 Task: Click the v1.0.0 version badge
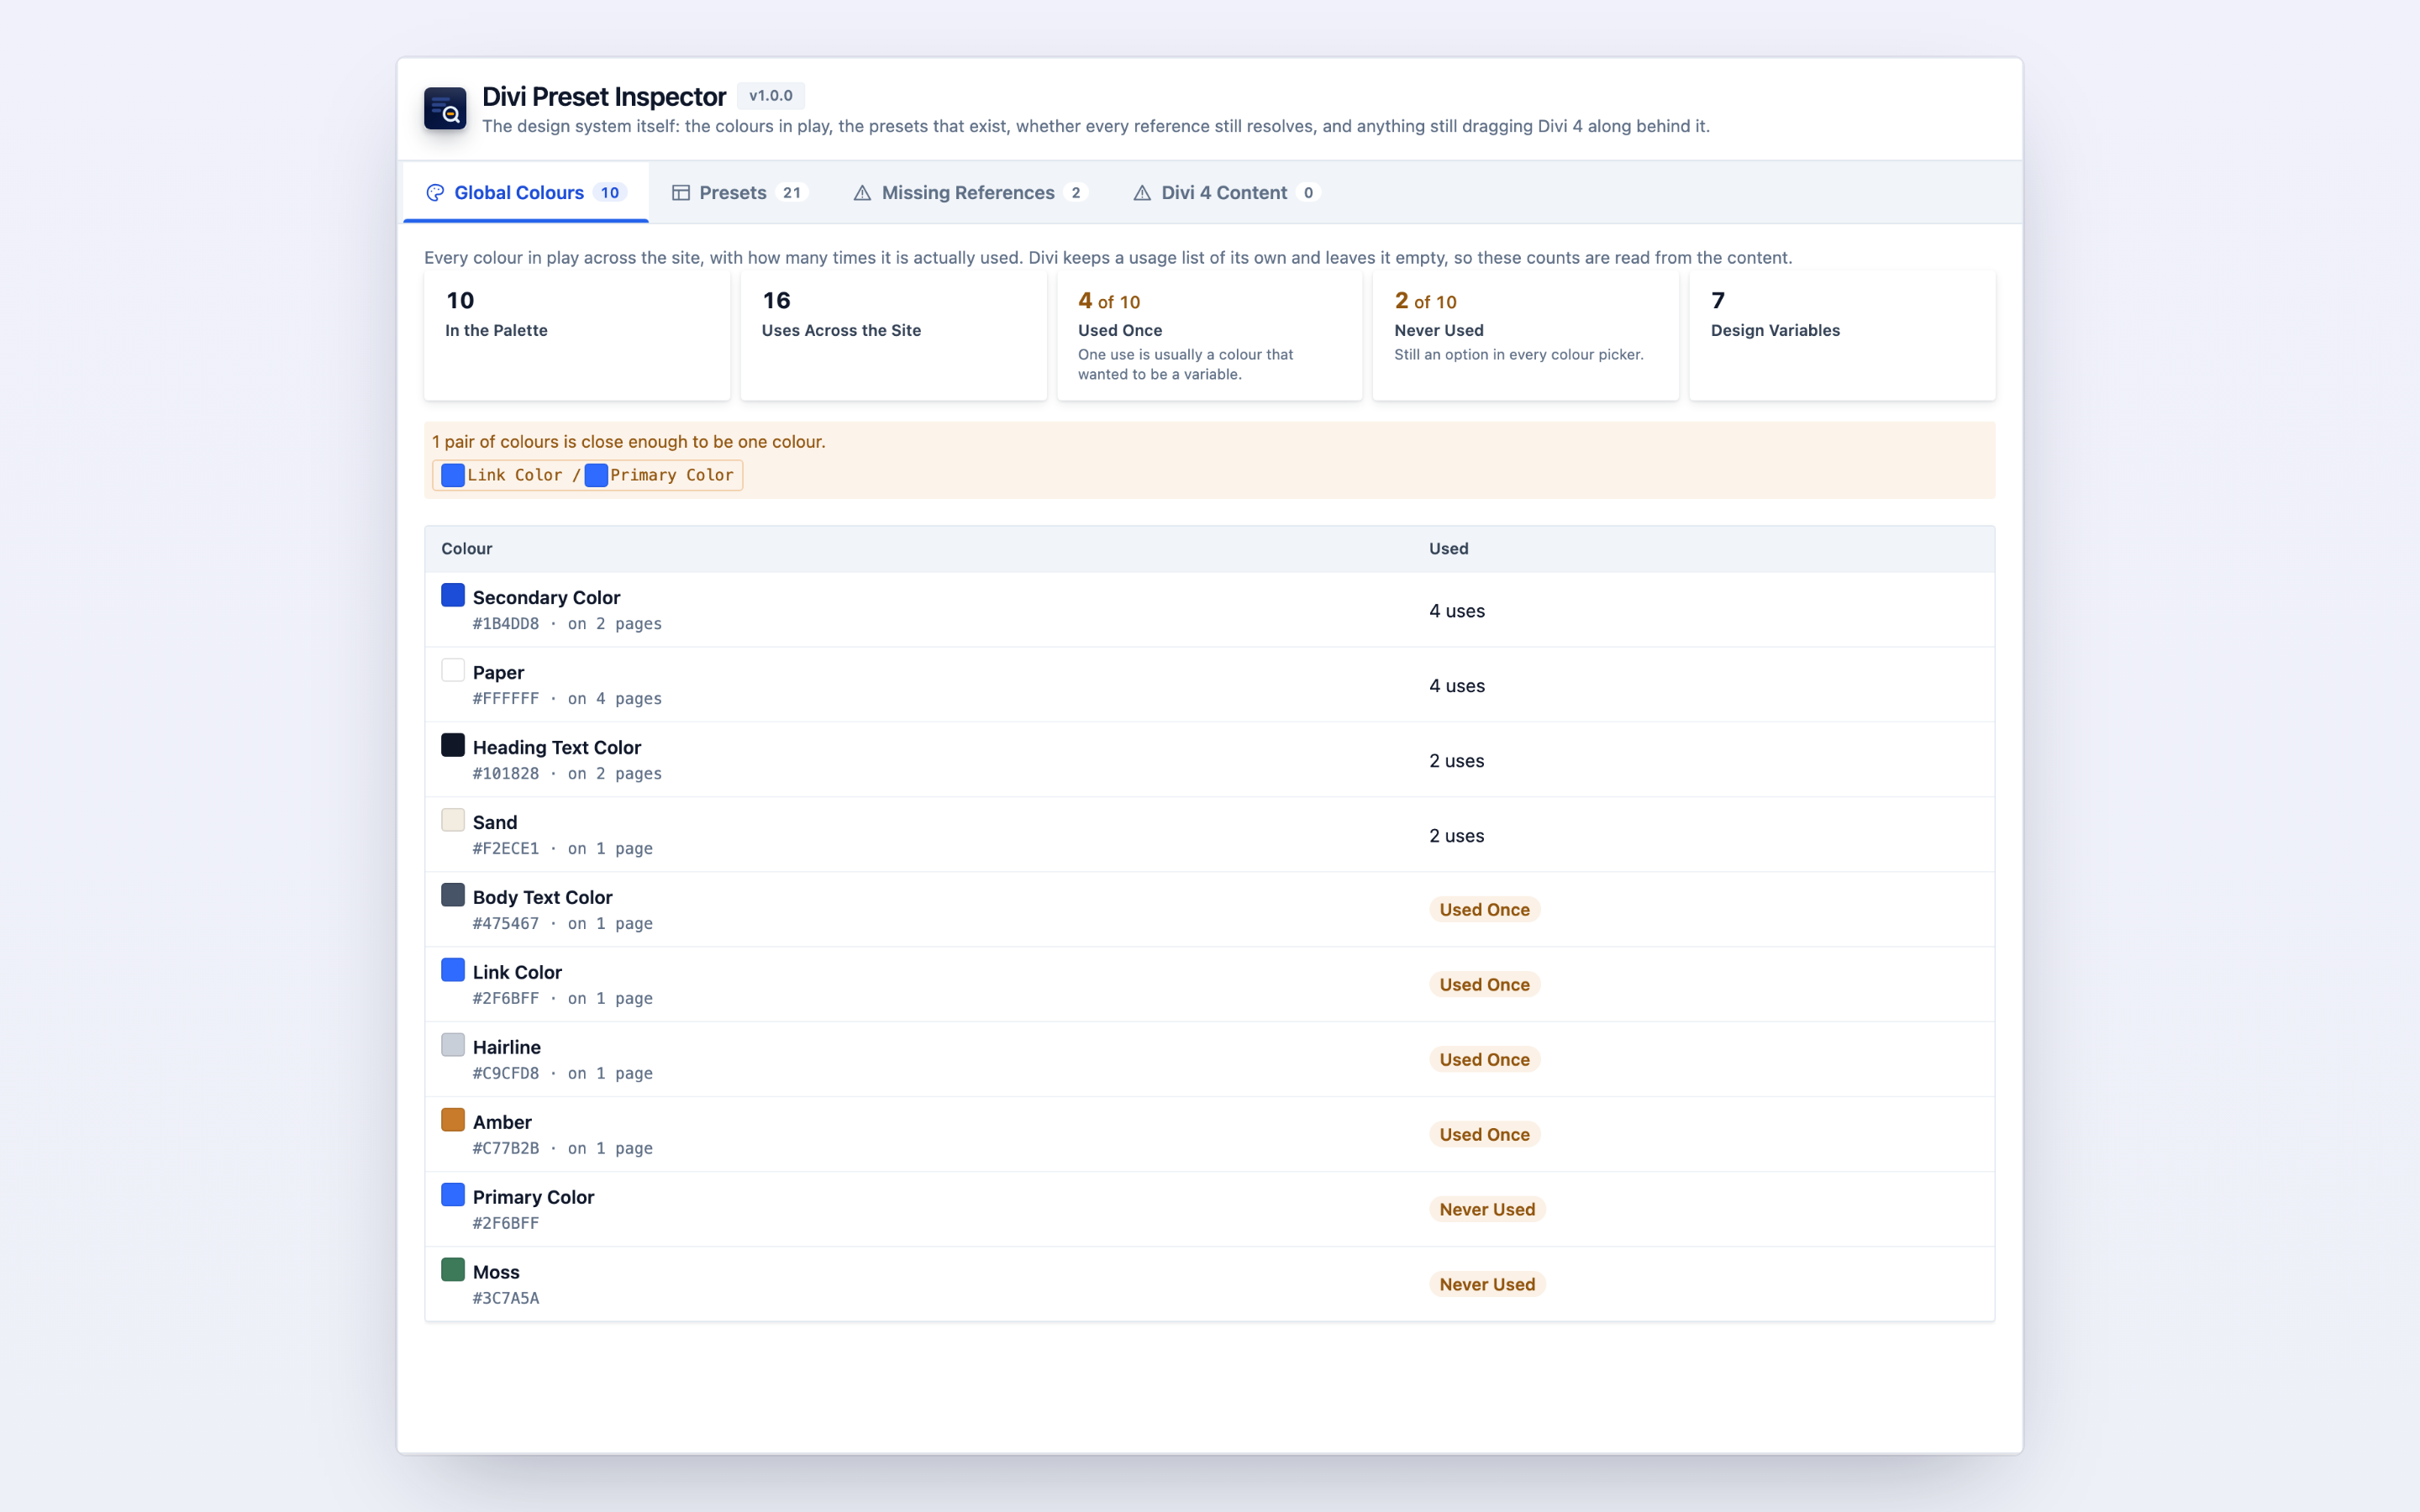coord(771,96)
